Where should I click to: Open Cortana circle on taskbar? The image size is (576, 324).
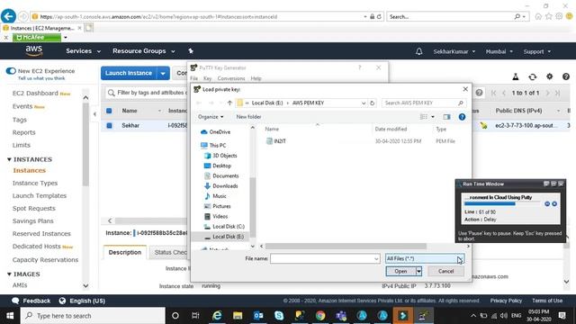[x=175, y=316]
